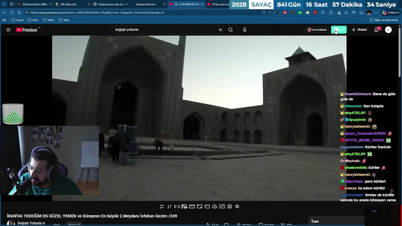Open the YouTube account avatar menu

388,30
